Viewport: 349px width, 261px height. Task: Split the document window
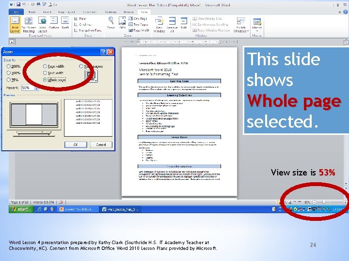(184, 23)
